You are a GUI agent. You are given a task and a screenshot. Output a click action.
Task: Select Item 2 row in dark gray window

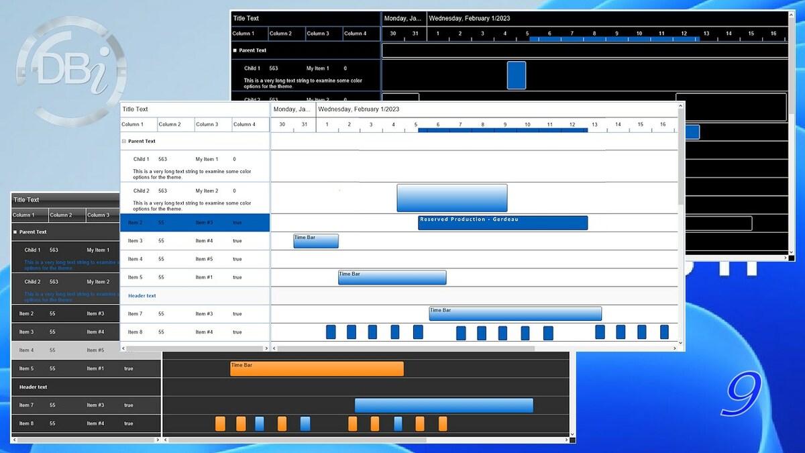coord(65,313)
